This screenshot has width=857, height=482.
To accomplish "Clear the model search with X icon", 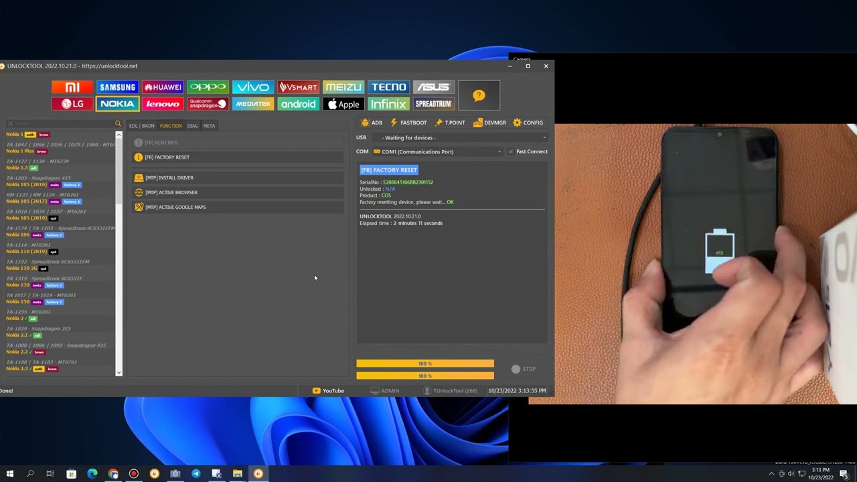I will tap(10, 124).
